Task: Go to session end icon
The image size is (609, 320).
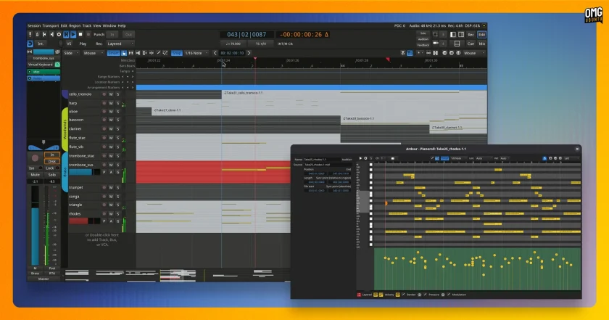Action: pyautogui.click(x=51, y=35)
